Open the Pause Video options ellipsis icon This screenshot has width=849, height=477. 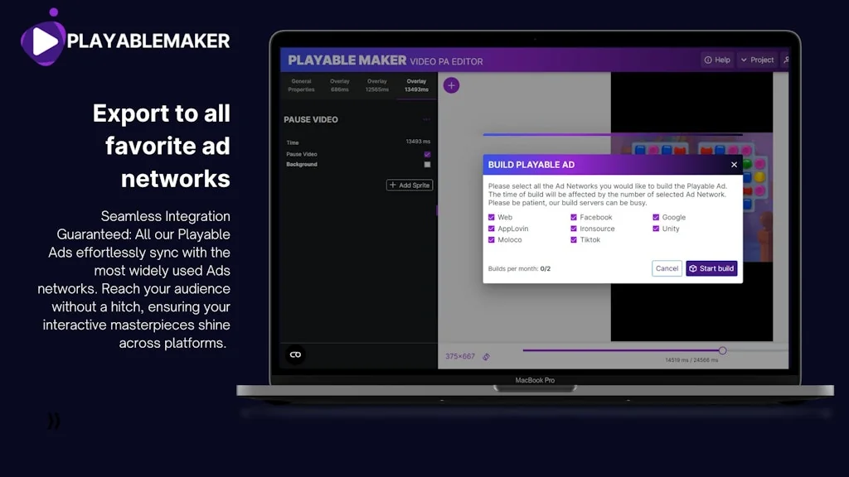click(425, 118)
